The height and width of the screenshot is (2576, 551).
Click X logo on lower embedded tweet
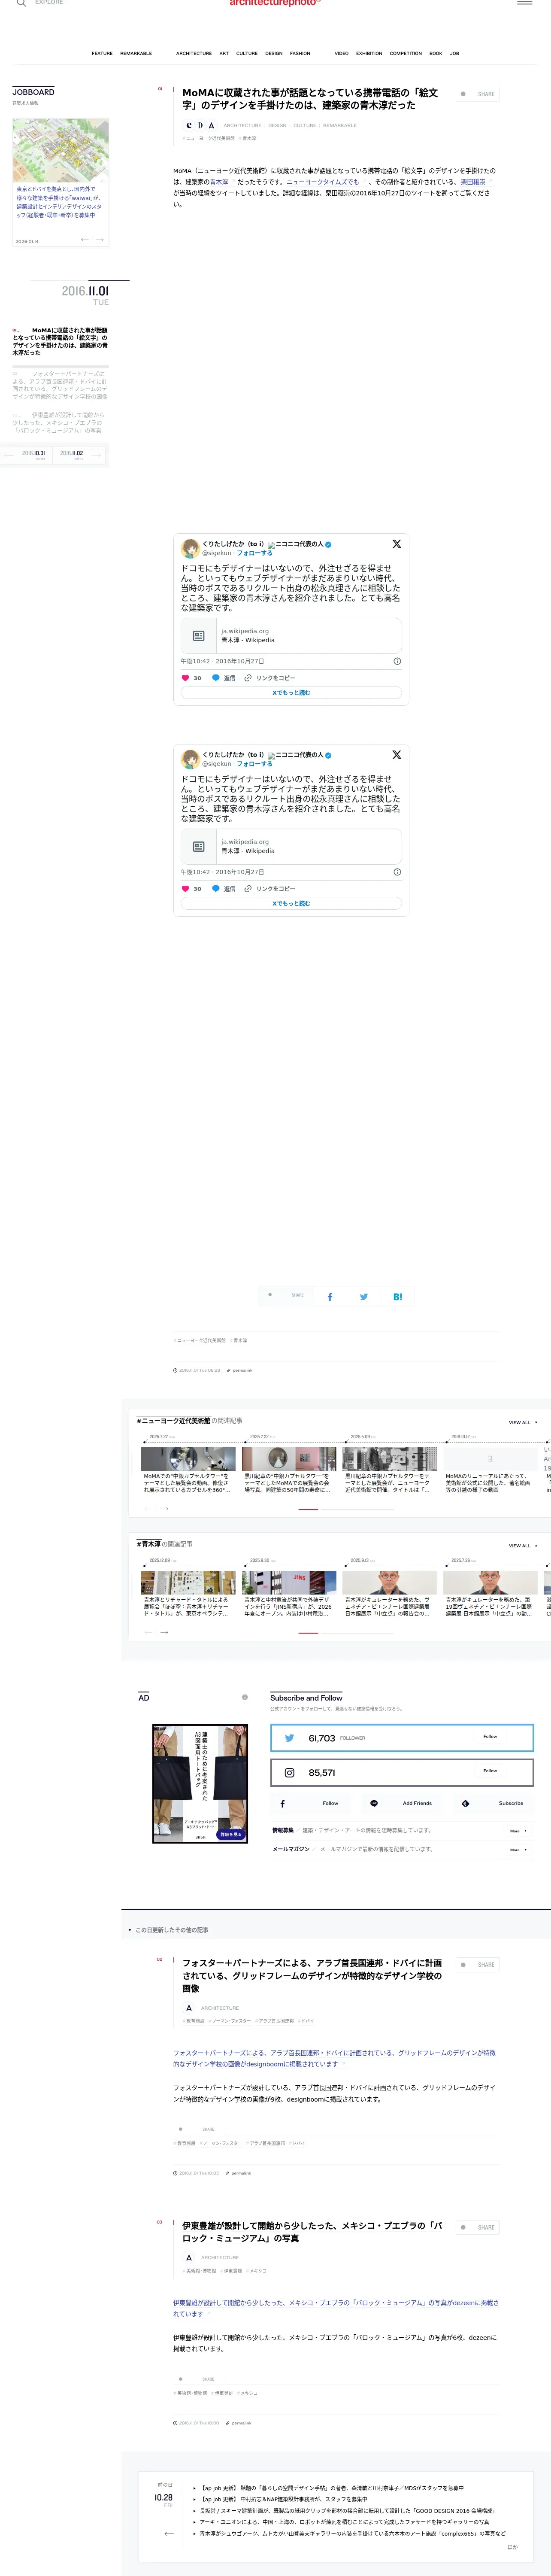click(x=396, y=755)
